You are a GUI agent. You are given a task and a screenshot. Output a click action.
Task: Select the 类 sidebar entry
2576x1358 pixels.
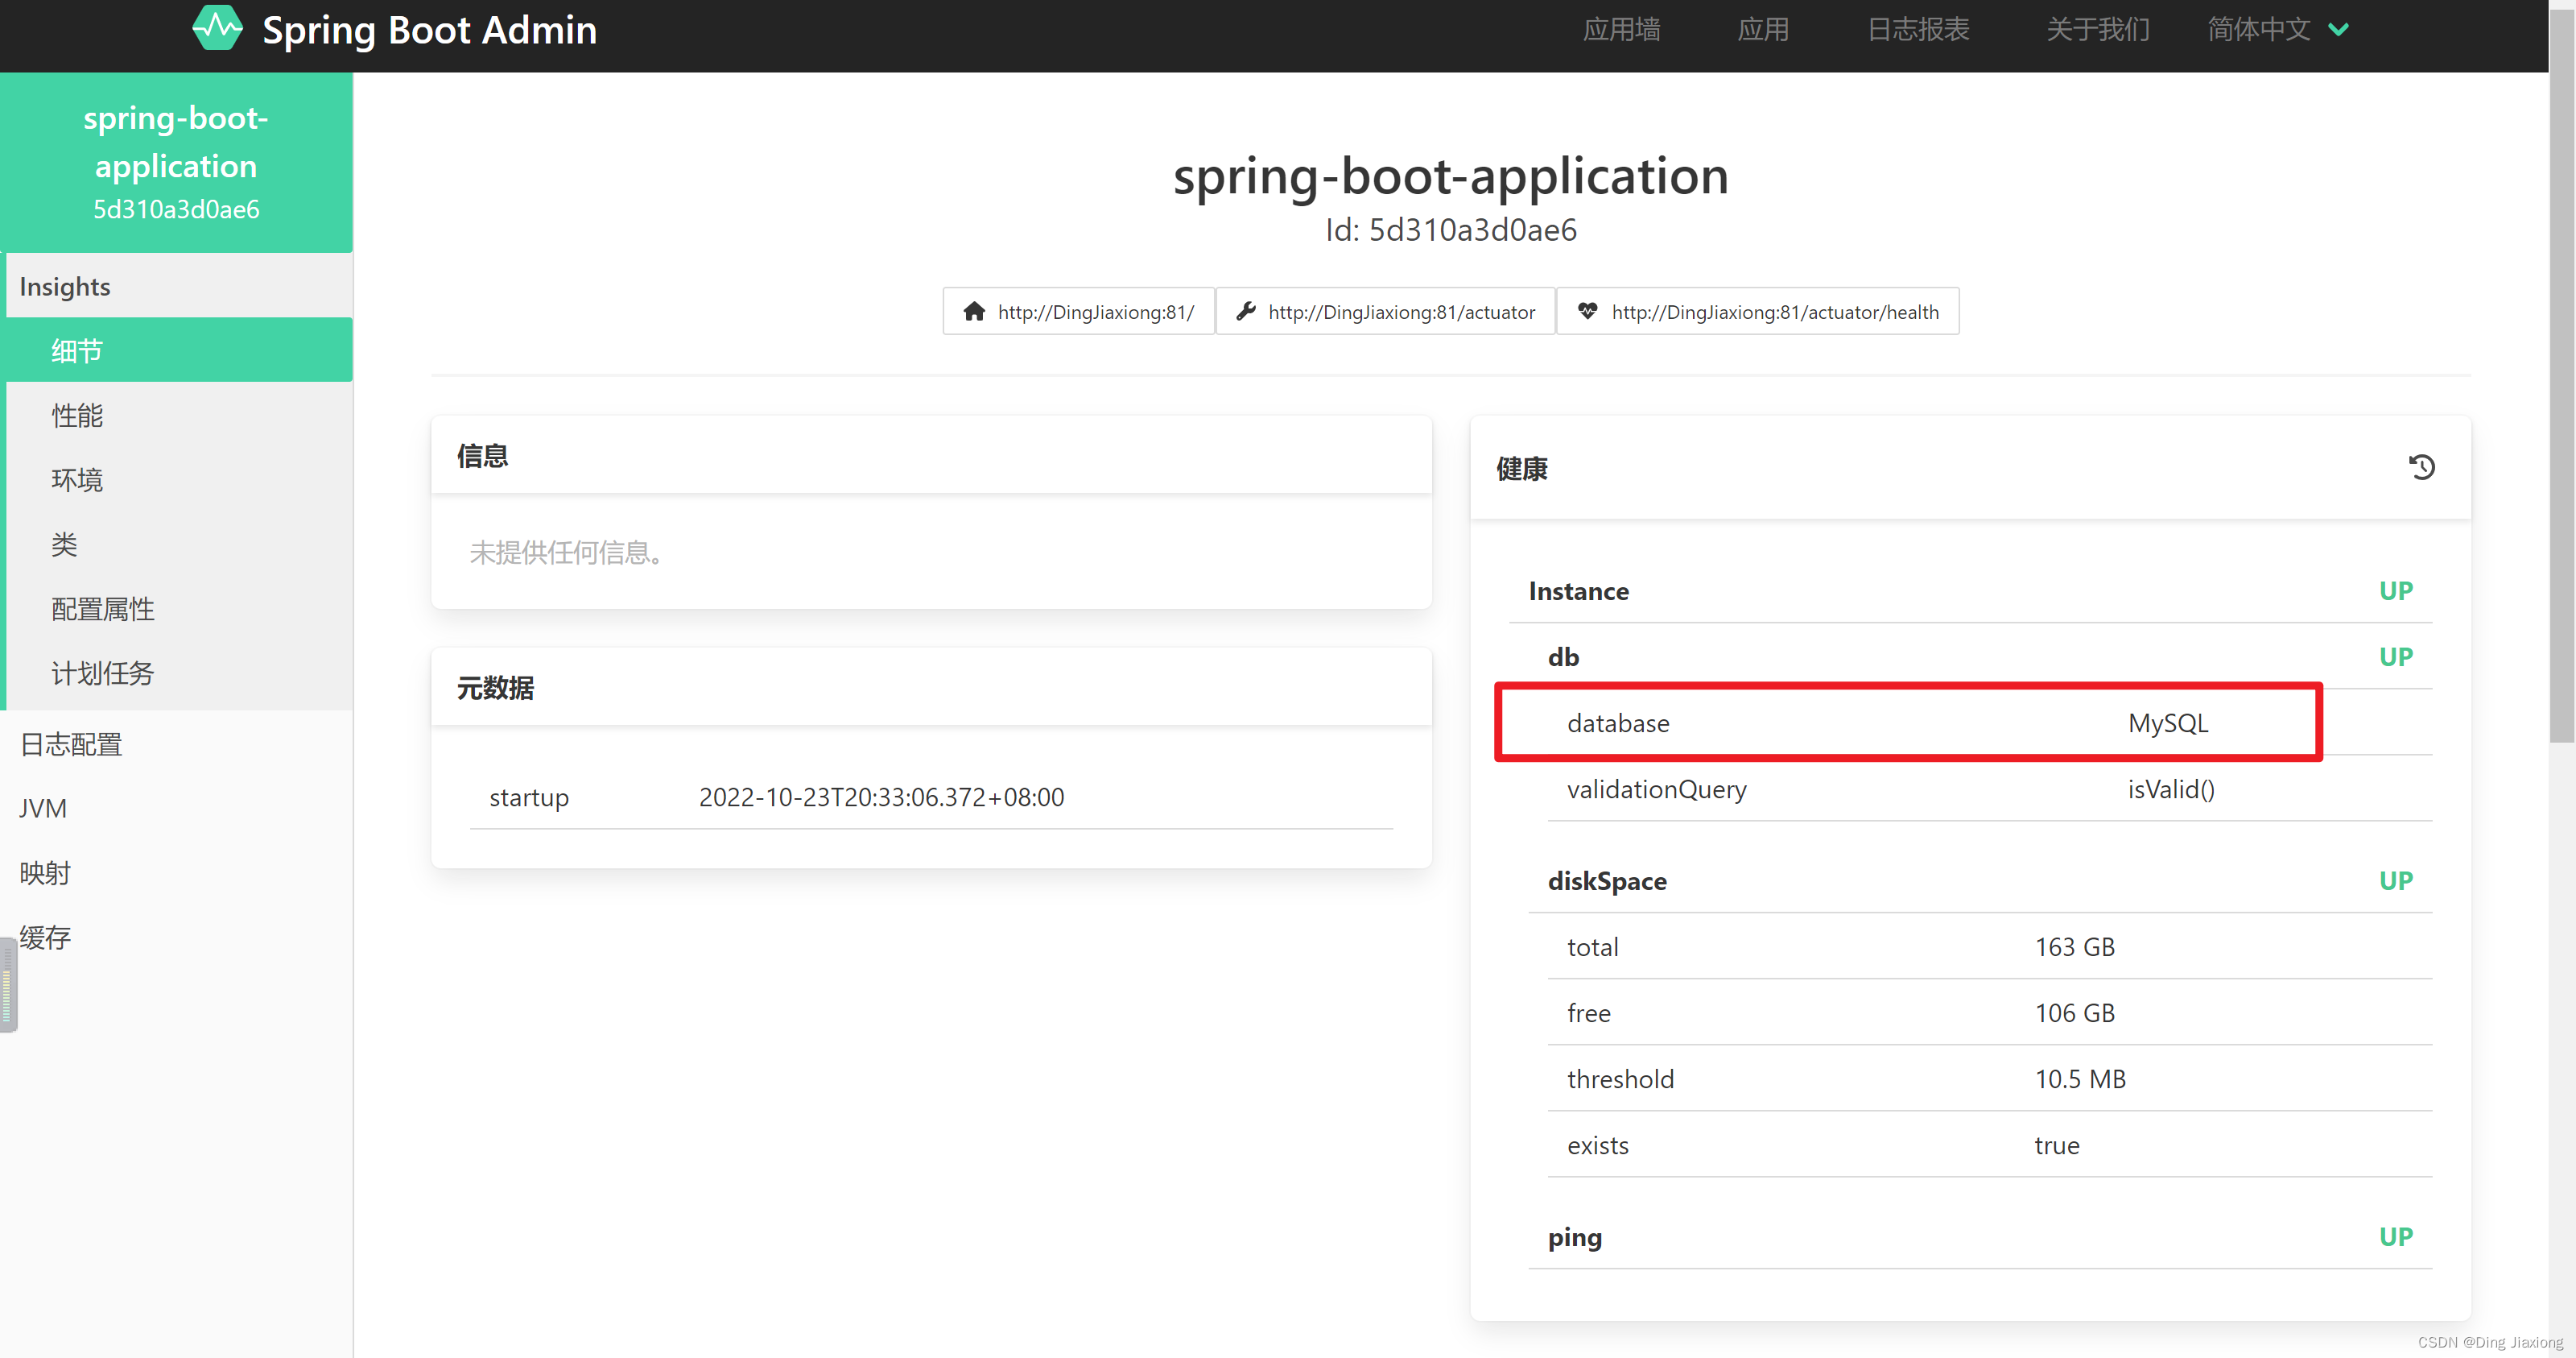click(179, 544)
